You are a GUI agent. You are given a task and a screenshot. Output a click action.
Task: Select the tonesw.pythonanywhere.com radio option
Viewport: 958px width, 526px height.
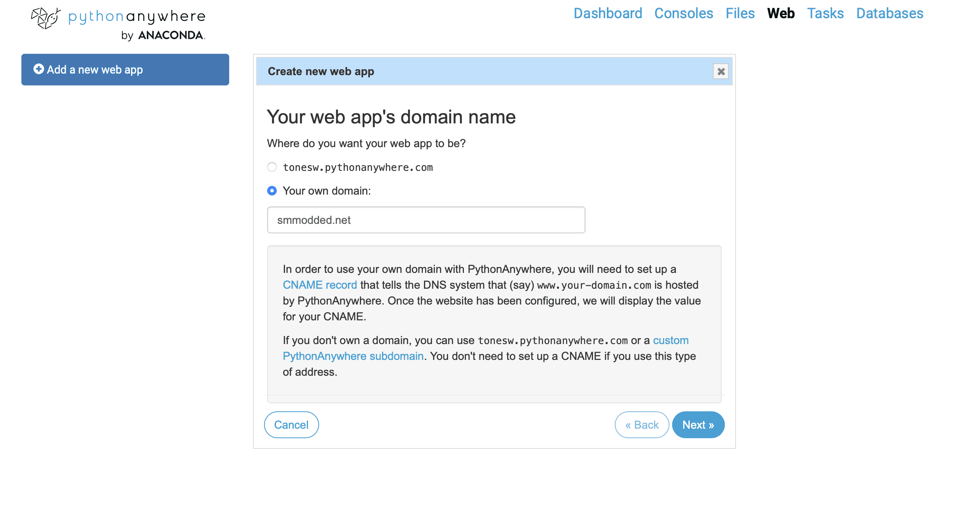[x=272, y=167]
